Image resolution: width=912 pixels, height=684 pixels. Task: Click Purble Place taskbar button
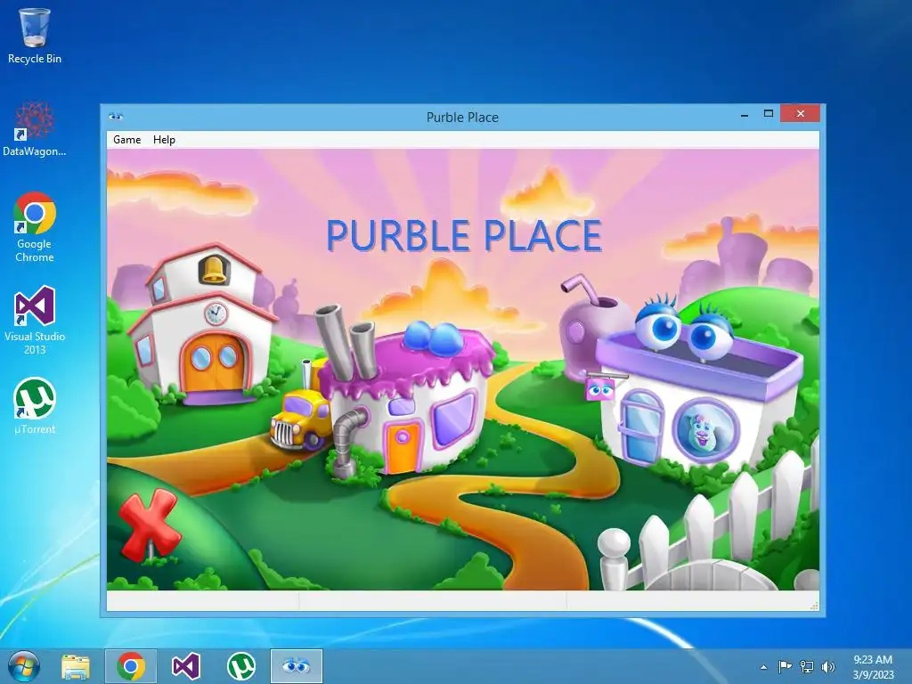(x=296, y=666)
